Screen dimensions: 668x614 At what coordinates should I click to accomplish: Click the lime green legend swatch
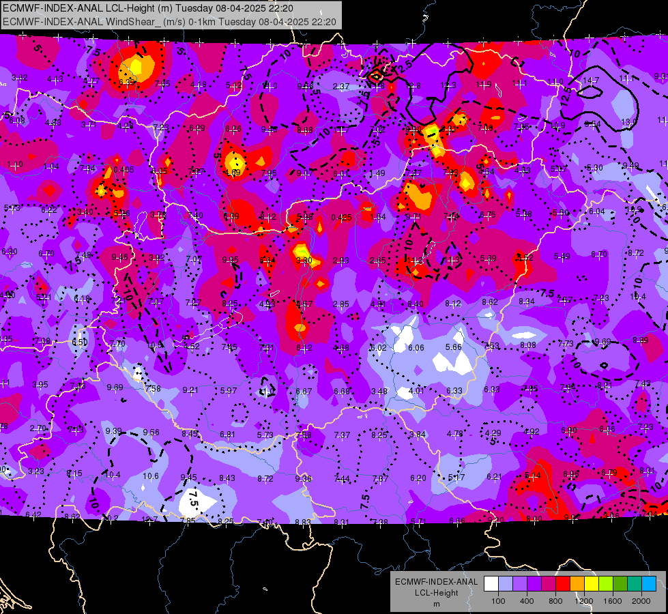pyautogui.click(x=606, y=584)
